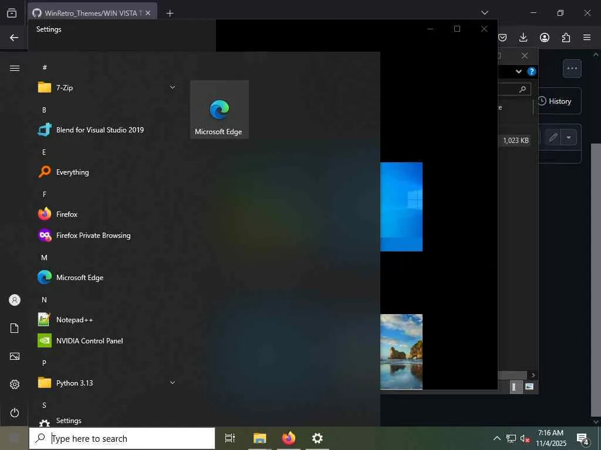Click the Power icon in Start menu
601x450 pixels.
(x=15, y=412)
